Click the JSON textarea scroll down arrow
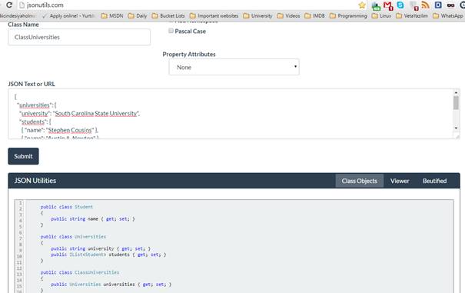This screenshot has height=293, width=465. coord(456,128)
